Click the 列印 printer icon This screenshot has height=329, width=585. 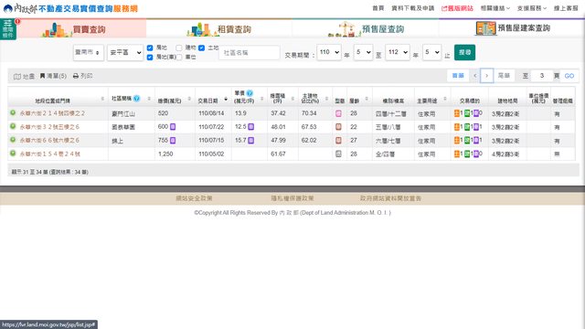[76, 76]
